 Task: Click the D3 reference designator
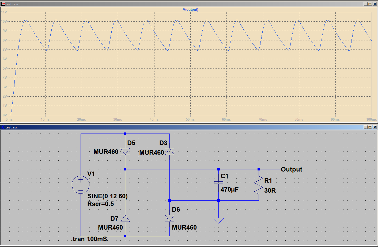pos(163,143)
